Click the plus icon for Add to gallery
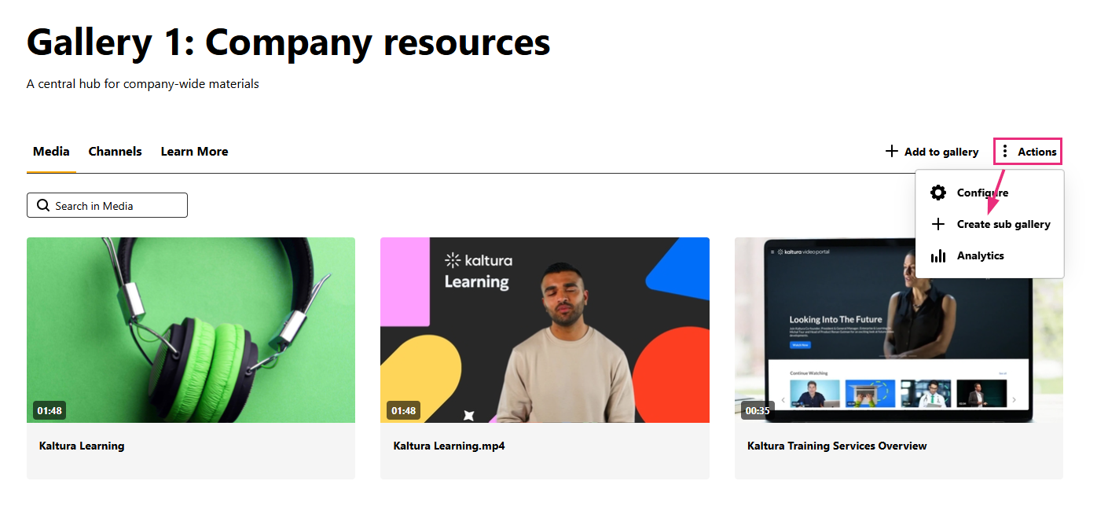This screenshot has width=1097, height=514. [x=891, y=151]
